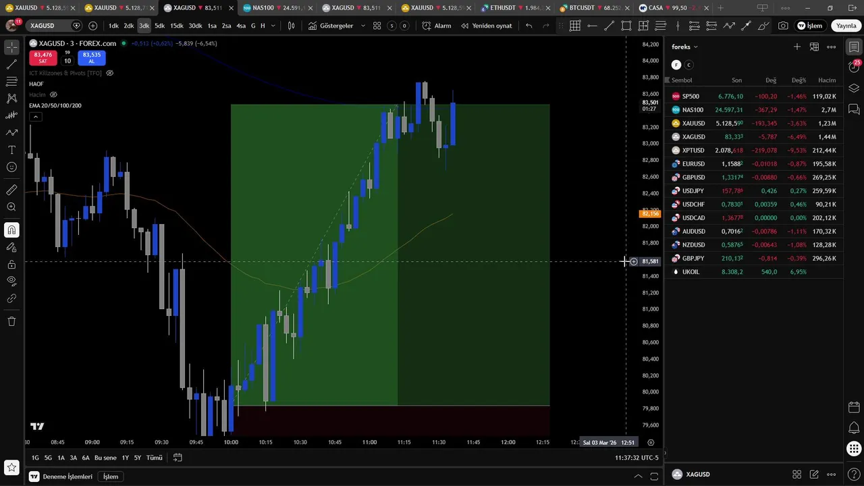Show the Hacim volume indicator
This screenshot has height=486, width=864.
(53, 94)
